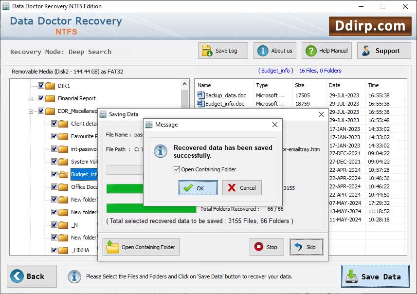Uncheck the Office Documents folder checkbox
The height and width of the screenshot is (294, 417).
[54, 187]
